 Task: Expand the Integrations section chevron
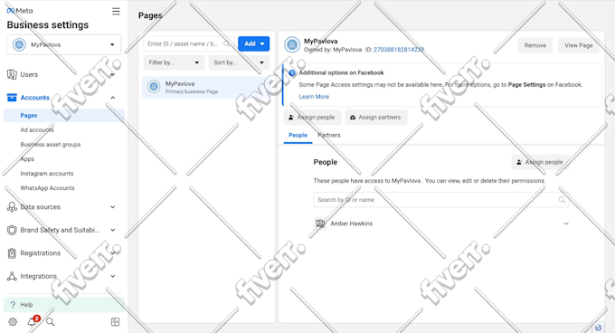tap(113, 276)
